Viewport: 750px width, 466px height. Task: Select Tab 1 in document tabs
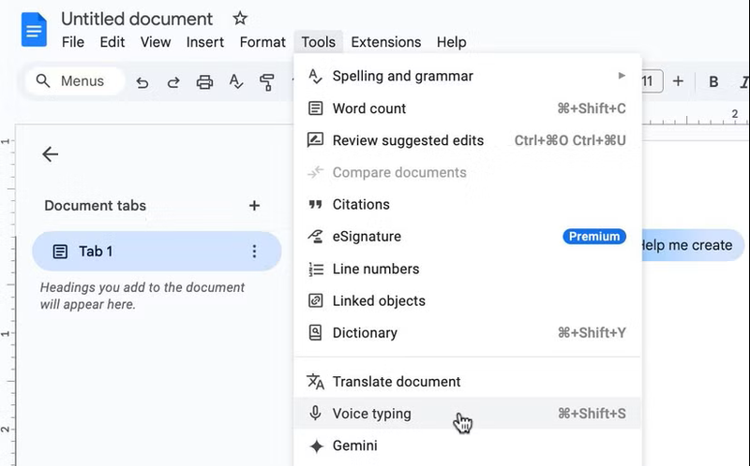click(x=141, y=252)
